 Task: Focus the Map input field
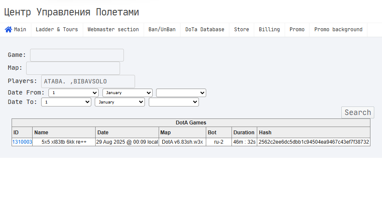[73, 68]
